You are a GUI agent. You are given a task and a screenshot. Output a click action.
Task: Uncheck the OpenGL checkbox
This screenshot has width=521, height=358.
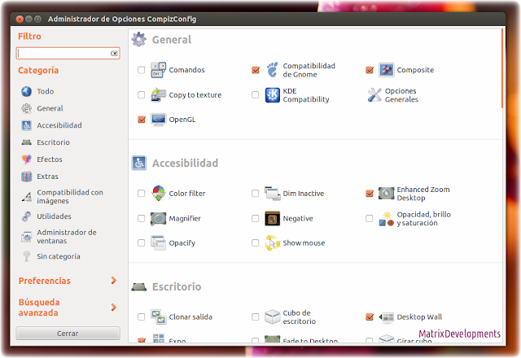(142, 120)
